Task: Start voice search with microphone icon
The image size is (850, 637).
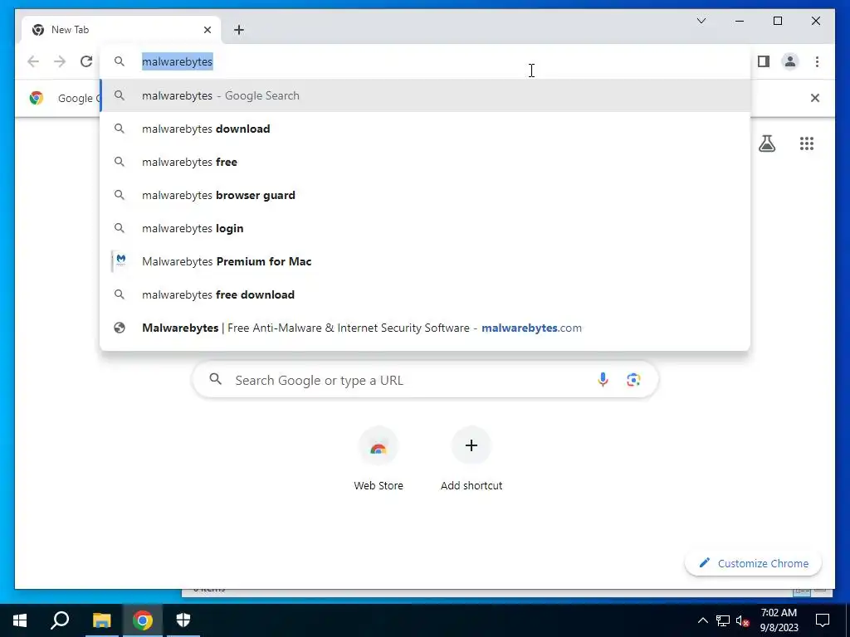Action: [x=603, y=380]
